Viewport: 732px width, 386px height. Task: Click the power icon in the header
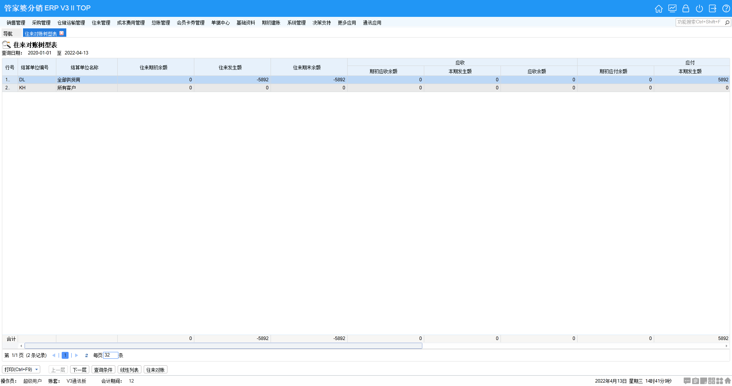pyautogui.click(x=699, y=8)
